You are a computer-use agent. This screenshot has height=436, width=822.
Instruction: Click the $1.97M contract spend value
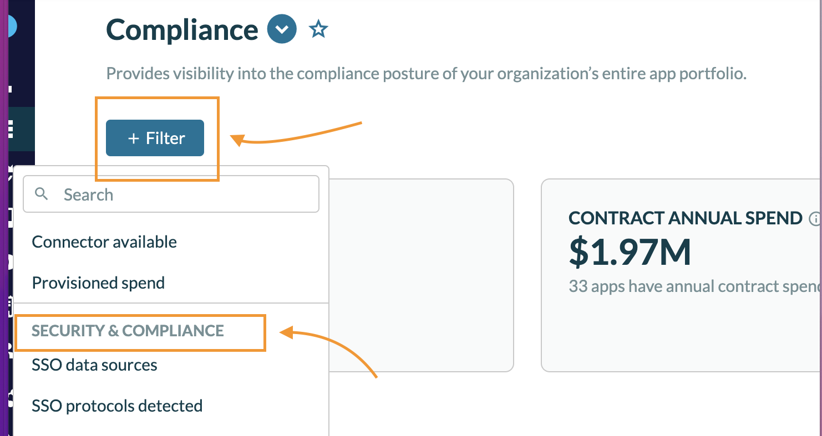[x=630, y=252]
